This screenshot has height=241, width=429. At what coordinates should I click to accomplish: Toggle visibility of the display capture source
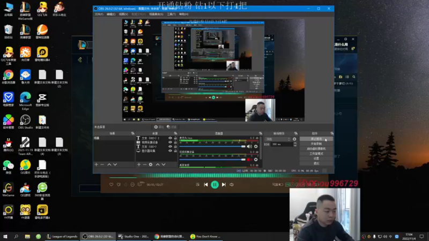(170, 151)
